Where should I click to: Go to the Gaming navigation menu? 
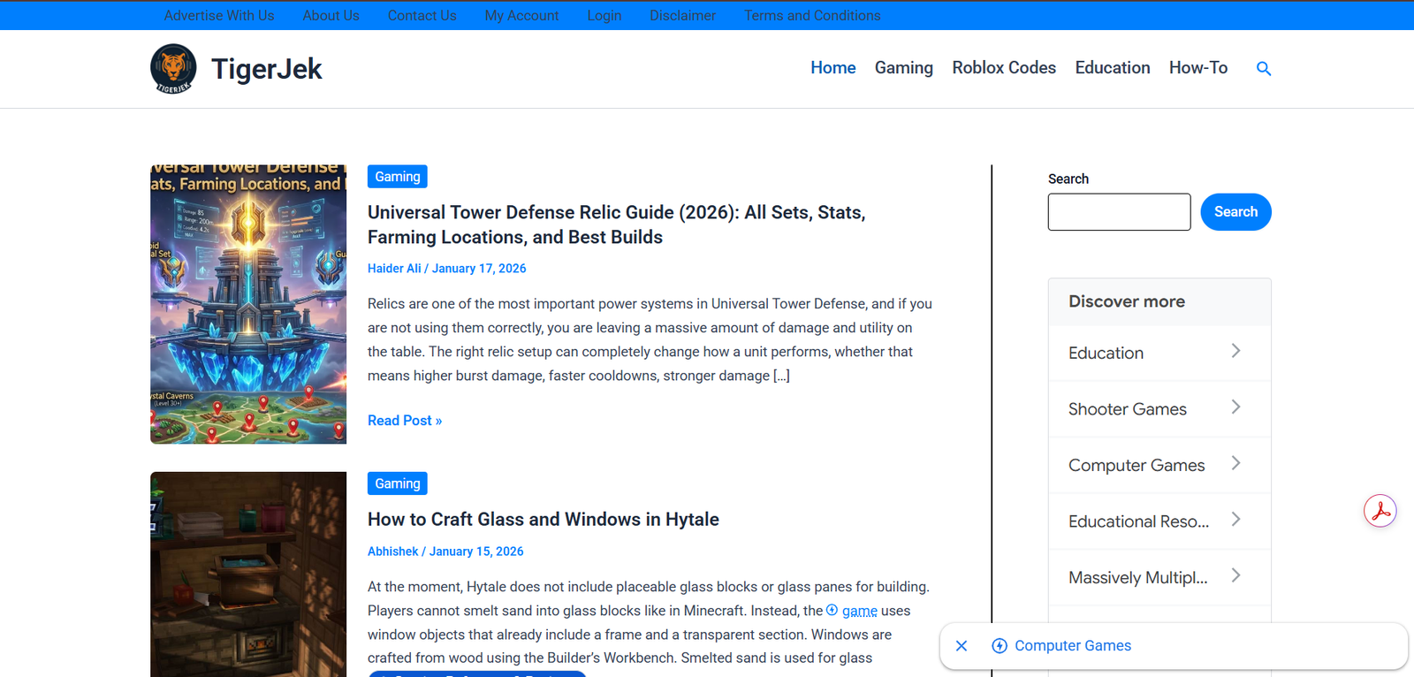[x=903, y=68]
